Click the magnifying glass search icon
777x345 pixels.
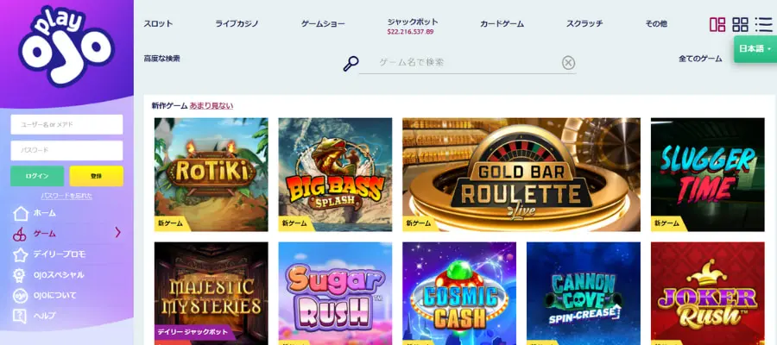click(351, 64)
